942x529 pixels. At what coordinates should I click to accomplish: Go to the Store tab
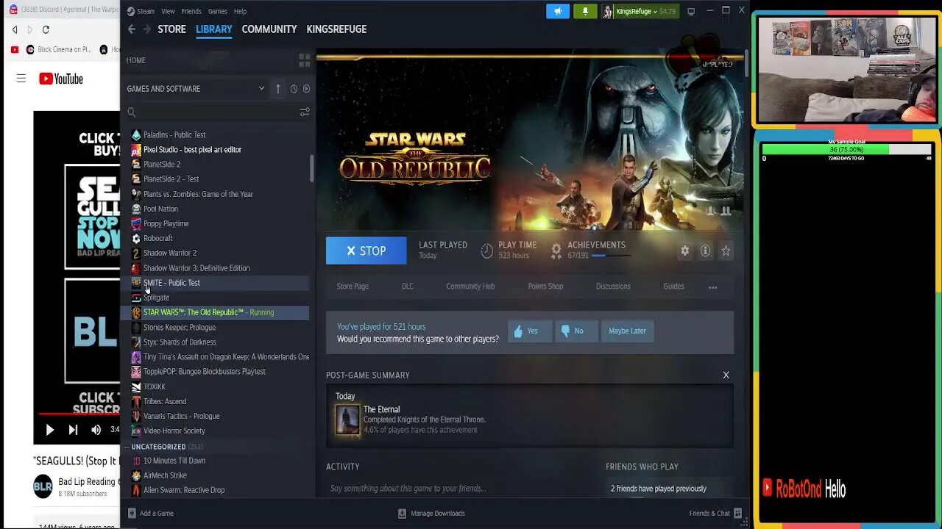pos(171,29)
